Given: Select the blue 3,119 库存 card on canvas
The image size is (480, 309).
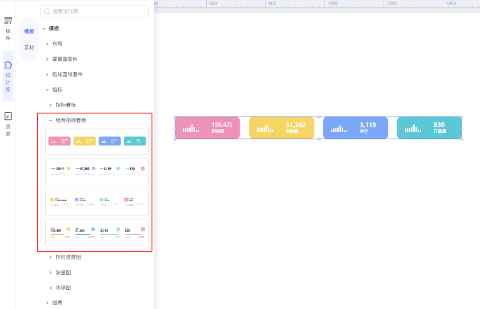Looking at the screenshot, I should click(x=356, y=128).
